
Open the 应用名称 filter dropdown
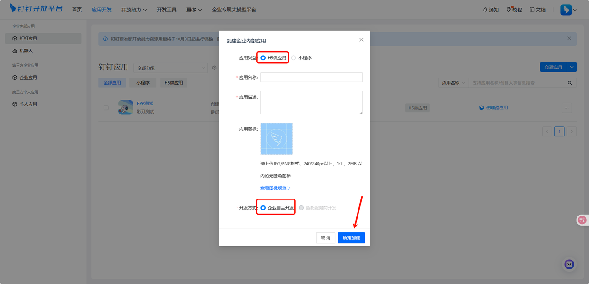[x=453, y=82]
